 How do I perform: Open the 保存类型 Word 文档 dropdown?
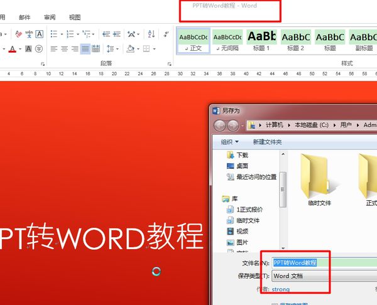pyautogui.click(x=325, y=276)
